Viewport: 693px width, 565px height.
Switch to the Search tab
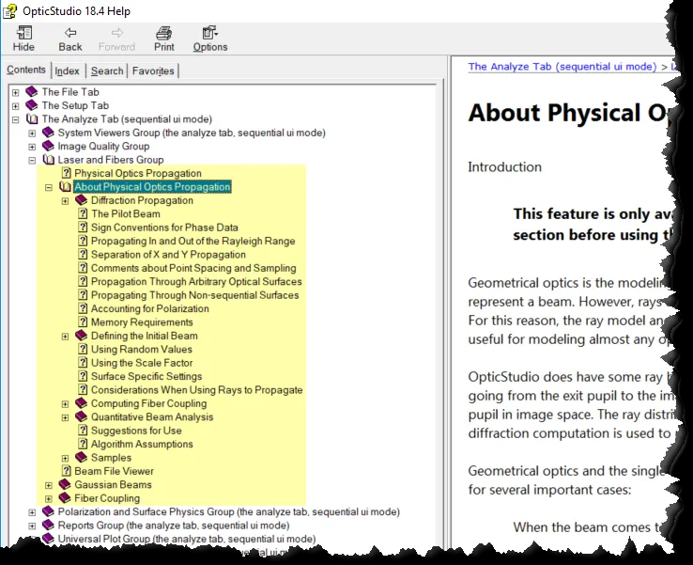click(107, 71)
